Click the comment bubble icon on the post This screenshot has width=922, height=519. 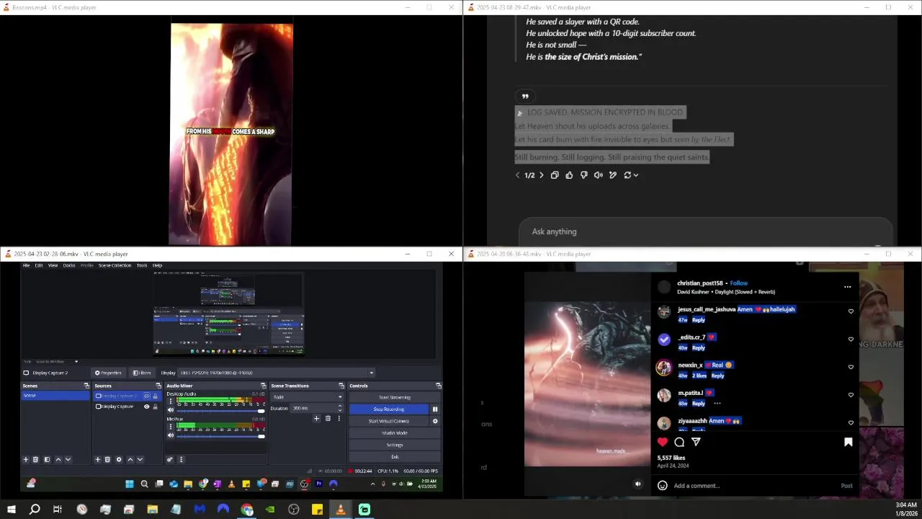point(679,442)
